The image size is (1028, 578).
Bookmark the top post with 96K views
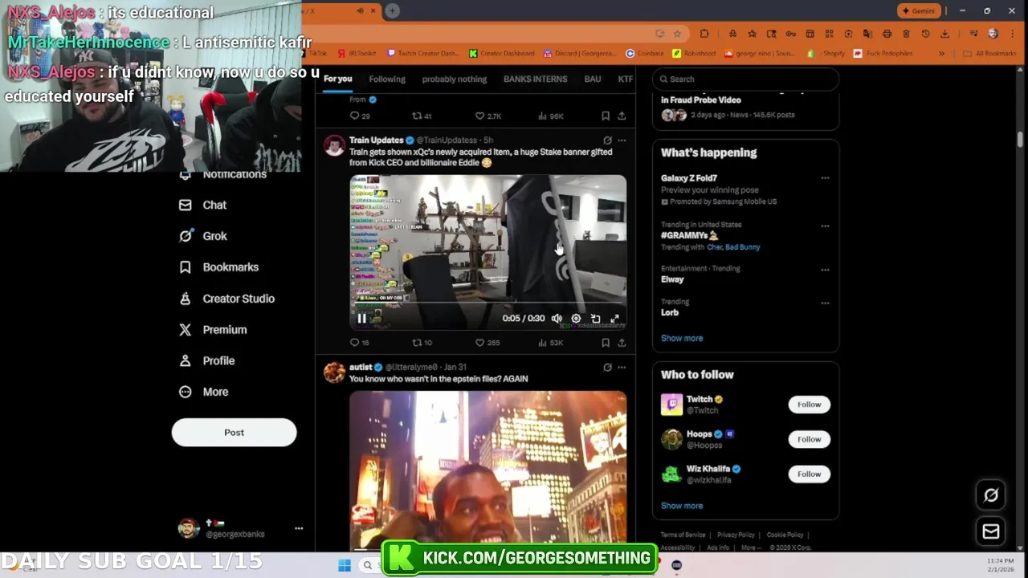coord(606,116)
